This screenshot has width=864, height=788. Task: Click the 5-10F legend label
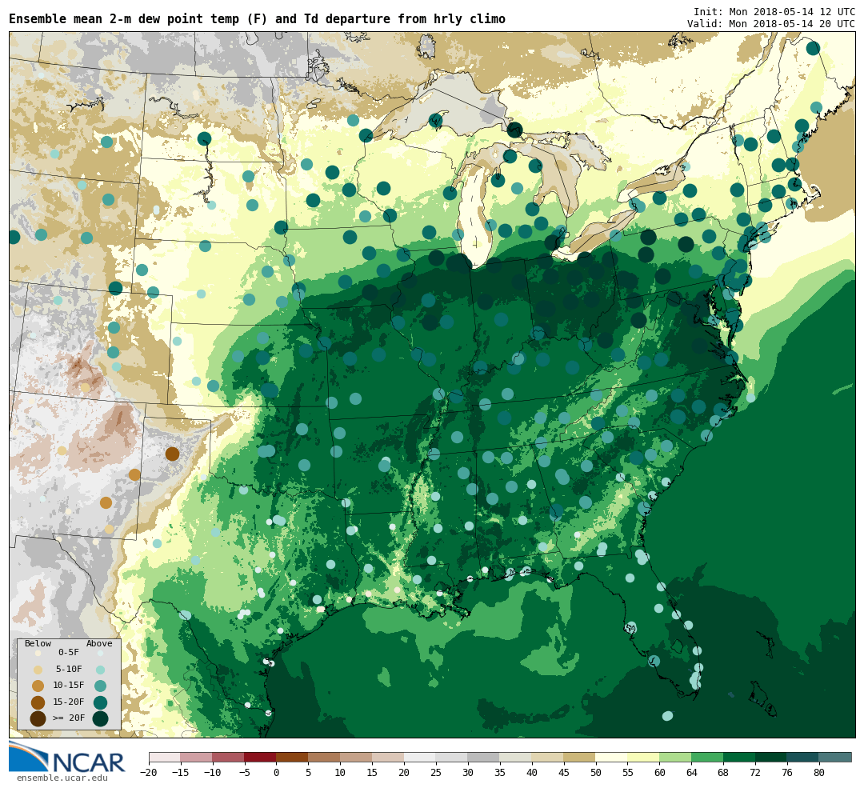click(x=68, y=669)
